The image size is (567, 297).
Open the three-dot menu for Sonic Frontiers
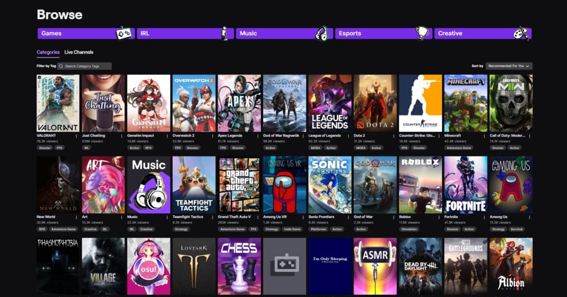(x=348, y=217)
